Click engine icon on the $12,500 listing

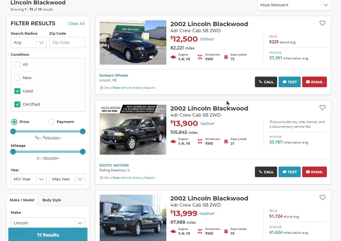pos(173,57)
